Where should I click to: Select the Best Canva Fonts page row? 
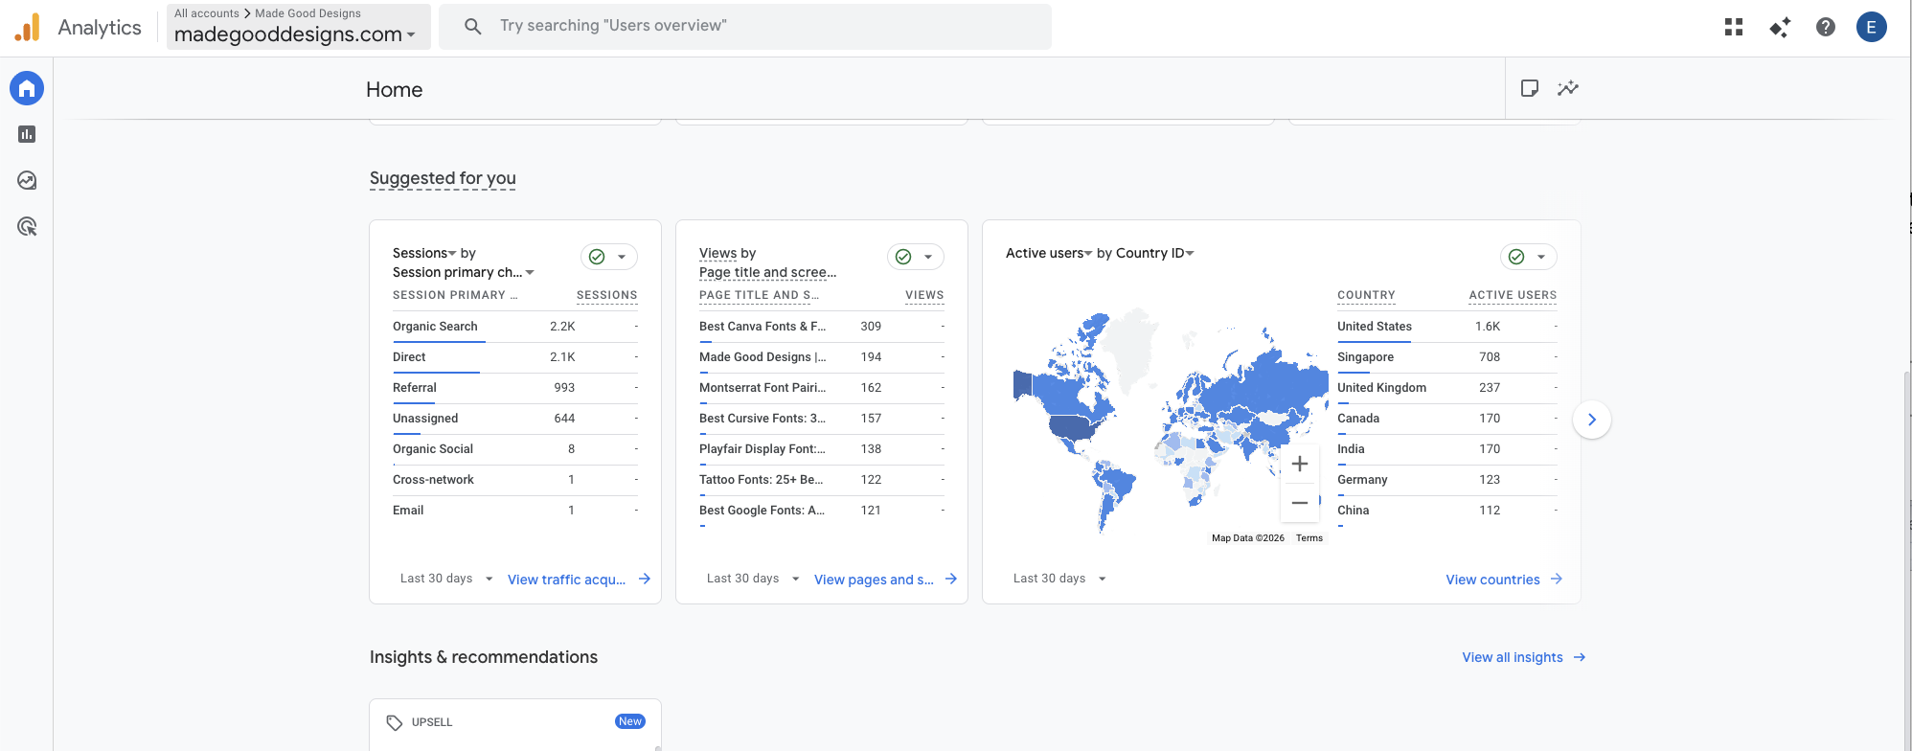822,327
